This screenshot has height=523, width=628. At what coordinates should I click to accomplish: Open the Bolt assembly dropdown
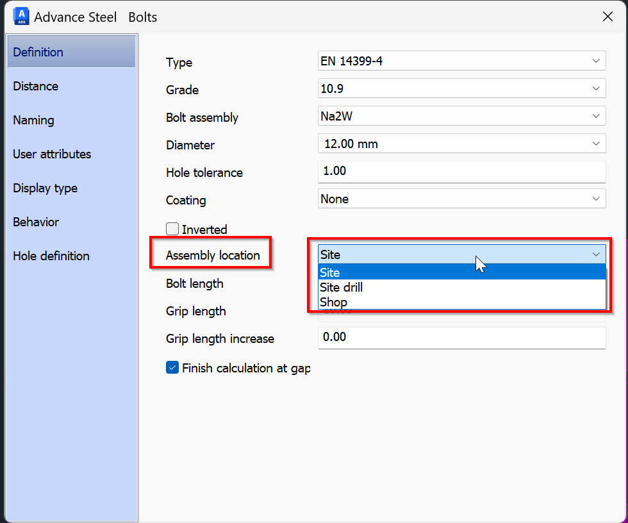pyautogui.click(x=461, y=117)
